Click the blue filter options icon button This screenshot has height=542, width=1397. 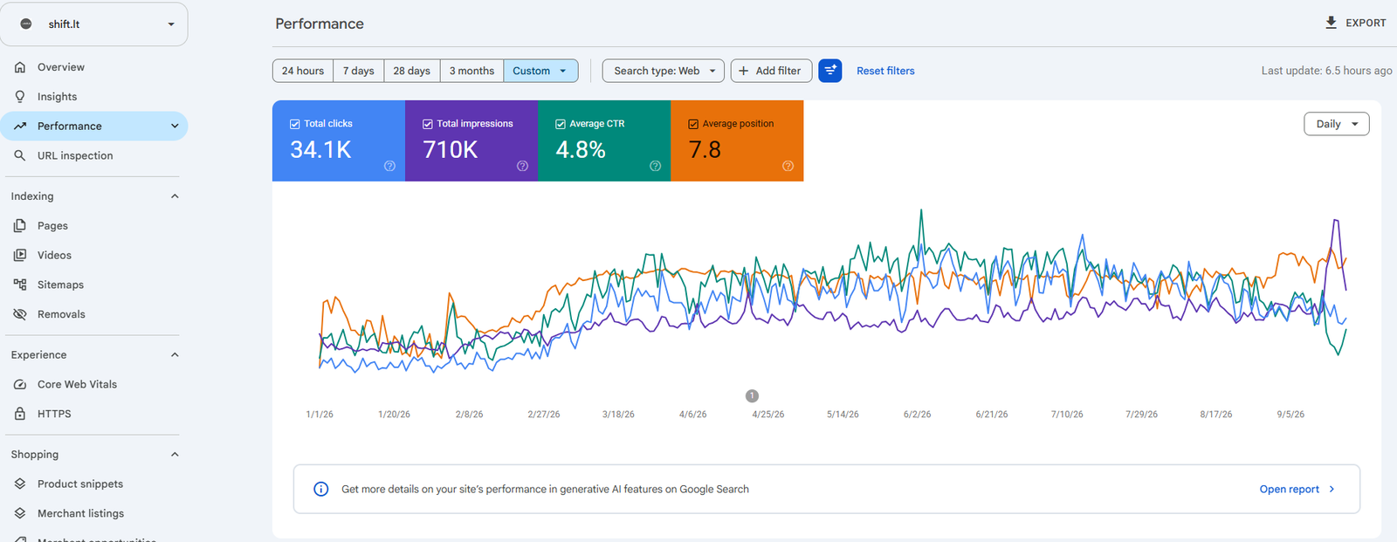click(830, 71)
